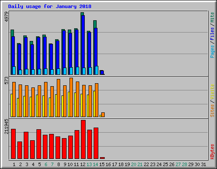Click green weekend day 21 label
The height and width of the screenshot is (169, 217).
coord(140,164)
